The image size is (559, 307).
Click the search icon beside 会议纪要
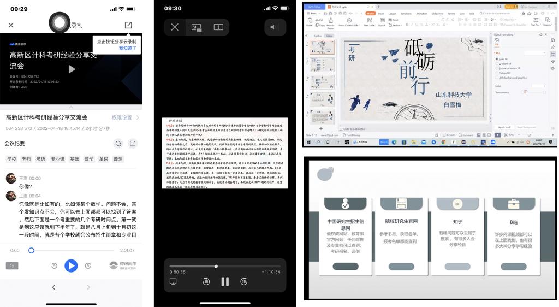[x=118, y=144]
